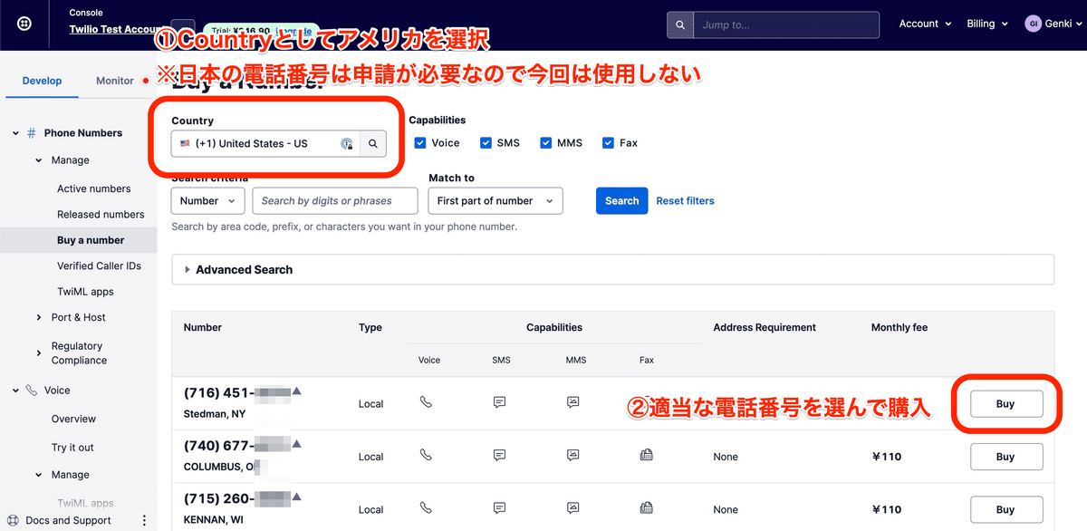Open Voice Overview page
Viewport: 1087px width, 531px height.
point(73,420)
